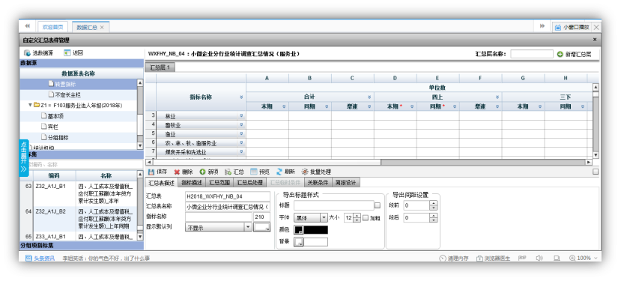This screenshot has height=281, width=621.
Task: Click the blue 点击展开 side handle
Action: coord(24,158)
